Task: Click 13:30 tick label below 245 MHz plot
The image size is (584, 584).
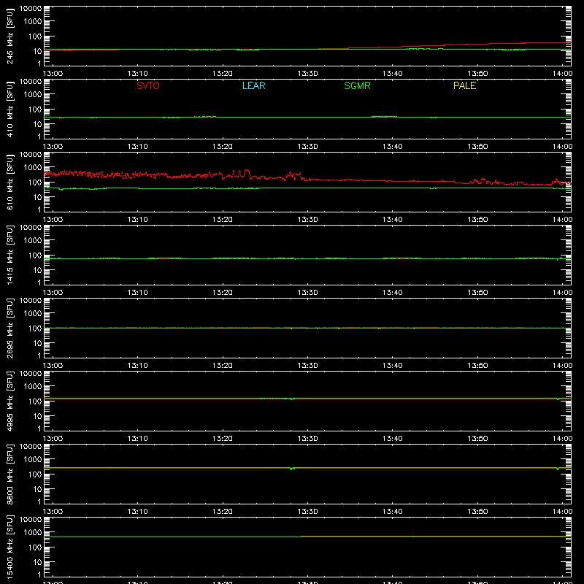Action: pos(307,74)
